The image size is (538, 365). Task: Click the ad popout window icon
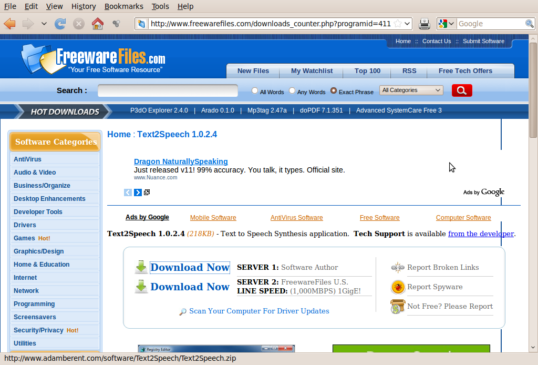tap(147, 192)
